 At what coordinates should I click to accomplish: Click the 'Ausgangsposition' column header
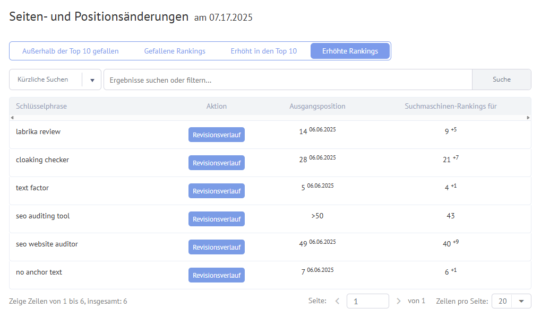pyautogui.click(x=317, y=106)
